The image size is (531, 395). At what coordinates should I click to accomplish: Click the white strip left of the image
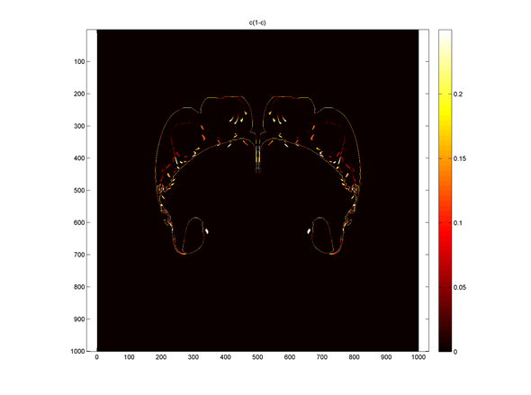[x=92, y=190]
